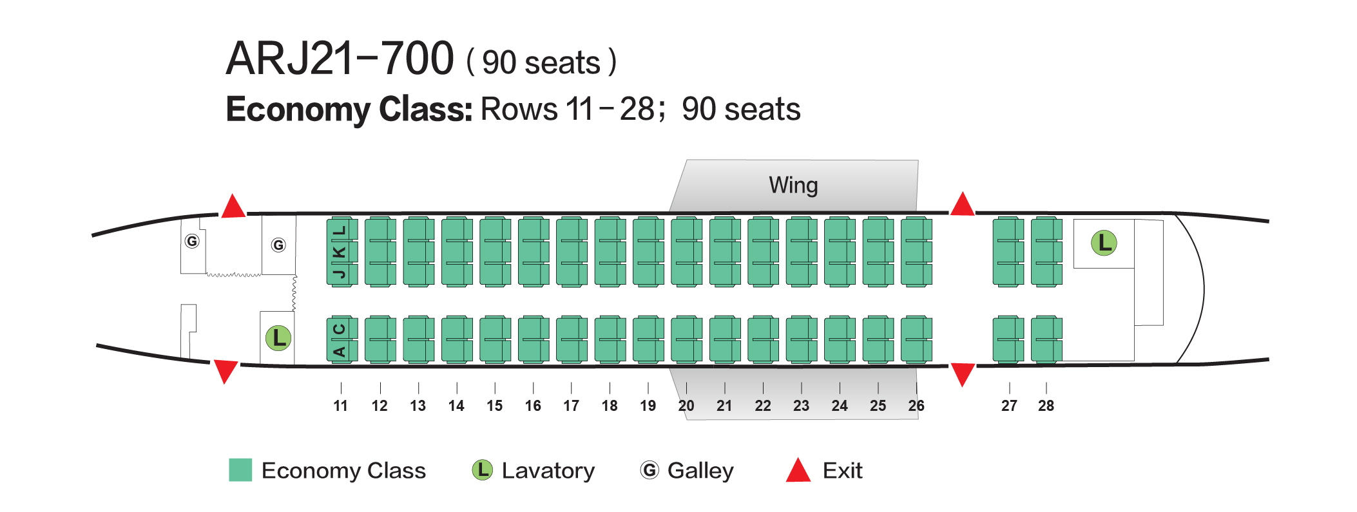
Task: Click the green Economy Class legend swatch
Action: coord(240,470)
